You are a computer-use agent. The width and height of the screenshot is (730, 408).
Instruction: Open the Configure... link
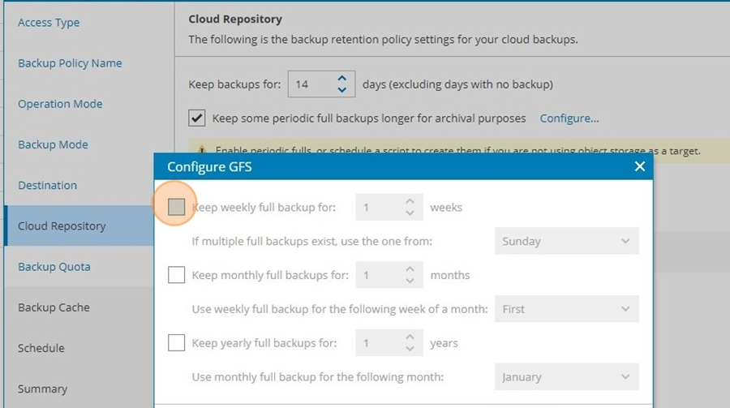click(569, 118)
